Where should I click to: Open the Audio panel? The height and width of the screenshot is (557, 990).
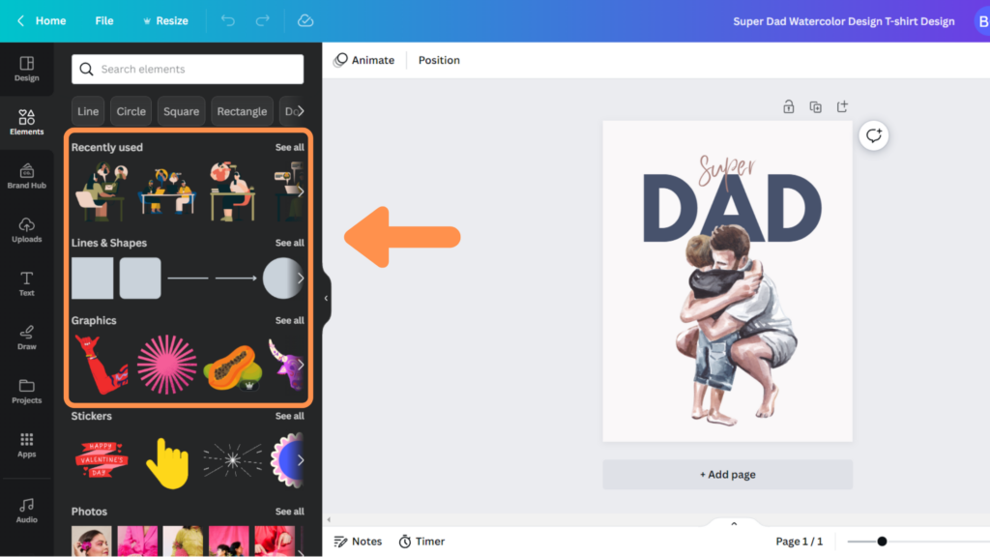26,511
